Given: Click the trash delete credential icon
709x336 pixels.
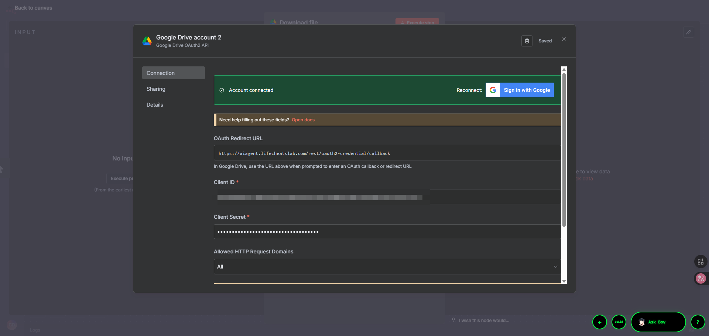Looking at the screenshot, I should (527, 41).
